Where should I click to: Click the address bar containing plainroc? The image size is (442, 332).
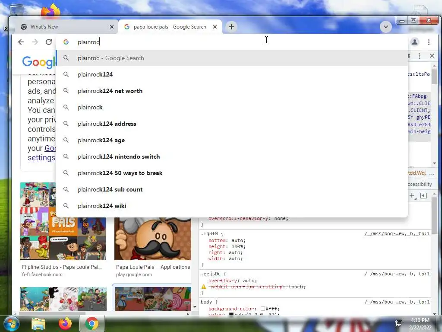click(x=231, y=42)
